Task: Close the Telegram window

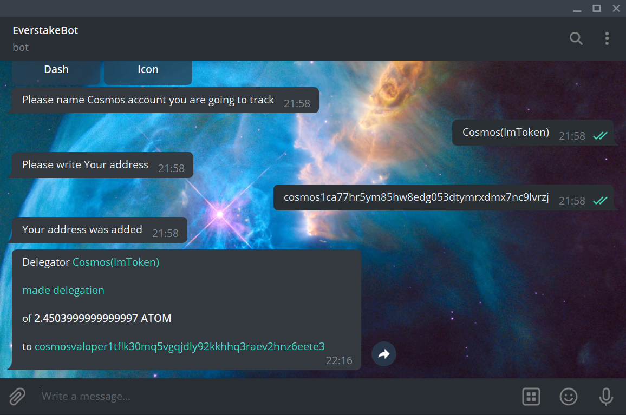Action: 616,8
